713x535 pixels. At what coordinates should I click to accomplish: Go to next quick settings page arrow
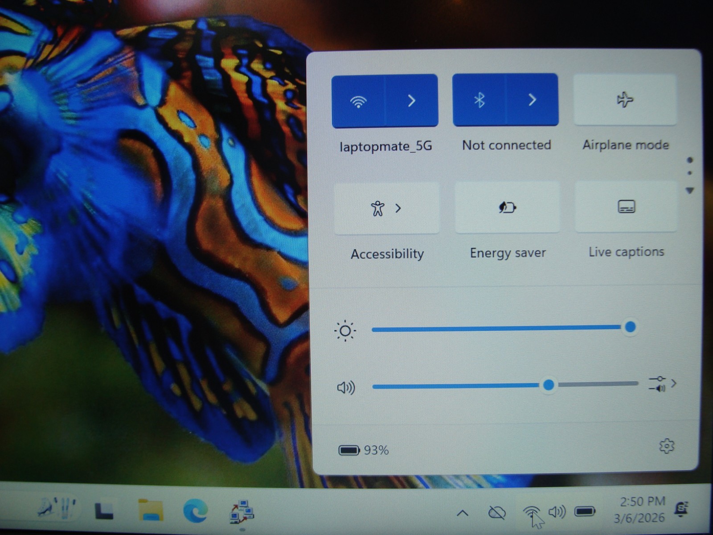(x=690, y=190)
